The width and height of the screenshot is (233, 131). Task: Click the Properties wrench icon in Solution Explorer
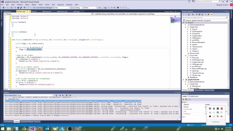pyautogui.click(x=209, y=15)
